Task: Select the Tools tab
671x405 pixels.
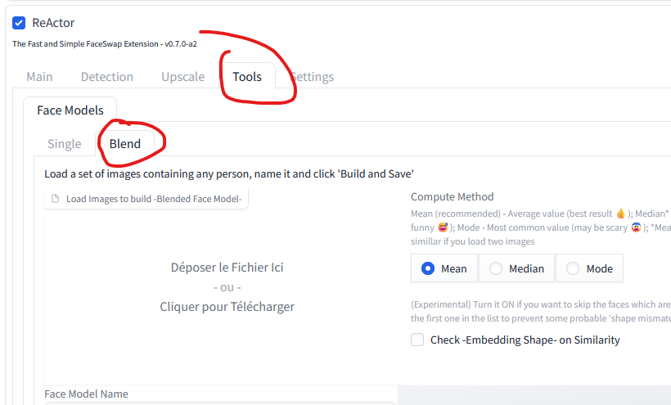Action: click(x=247, y=77)
